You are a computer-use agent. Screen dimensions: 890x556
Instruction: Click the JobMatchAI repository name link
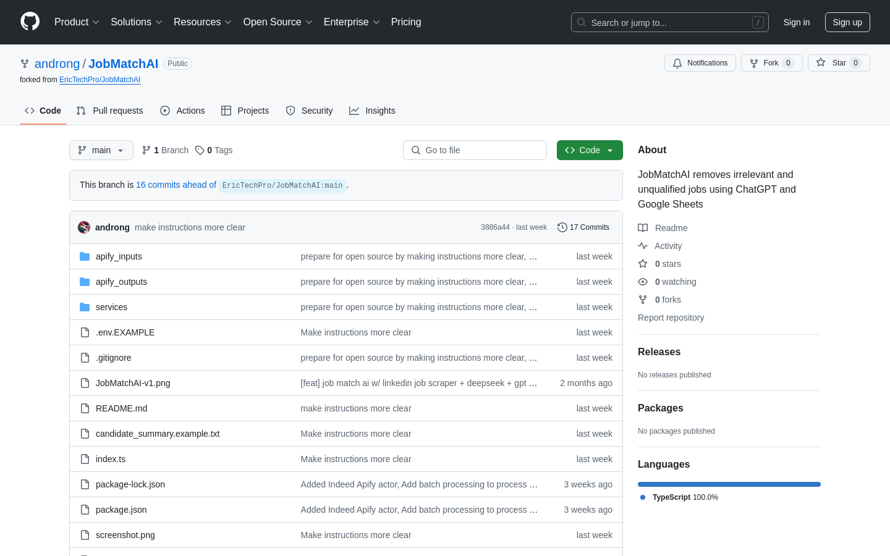tap(123, 64)
